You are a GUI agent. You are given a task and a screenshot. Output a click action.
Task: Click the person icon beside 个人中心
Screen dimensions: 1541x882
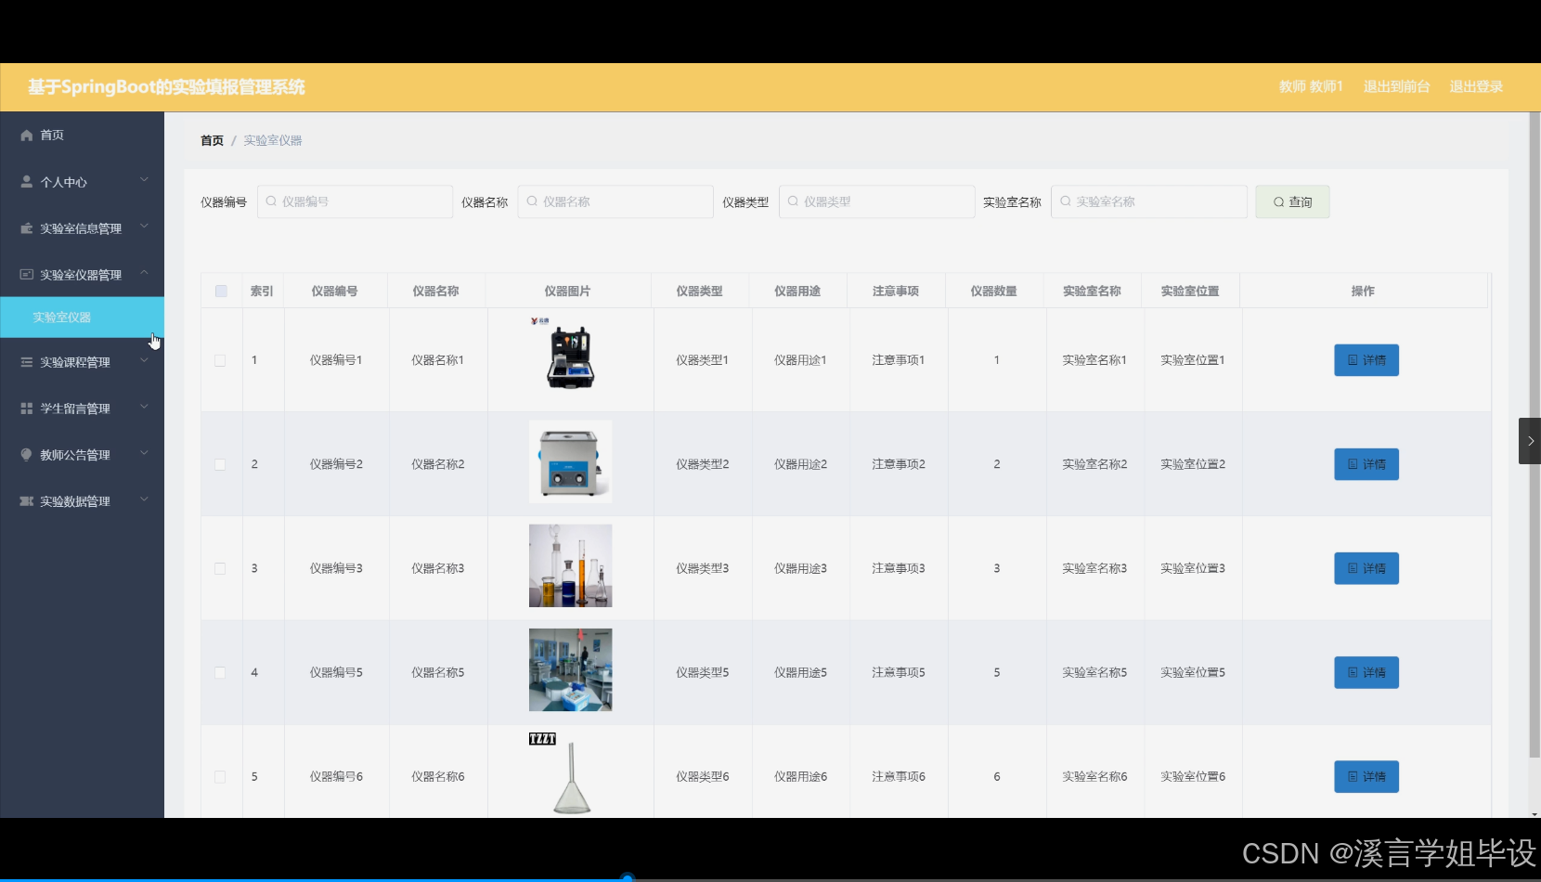pos(27,182)
